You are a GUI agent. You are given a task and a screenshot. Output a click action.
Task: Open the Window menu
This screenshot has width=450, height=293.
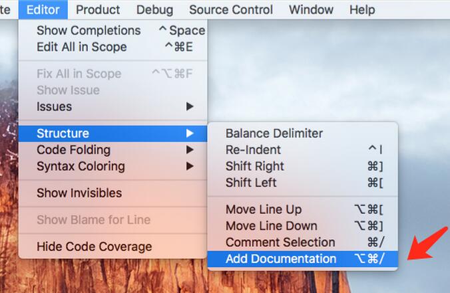click(311, 10)
